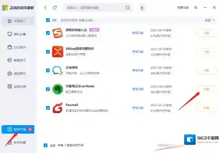This screenshot has height=153, width=223.
Task: Click 升级 button for 企业微信
Action: [x=206, y=70]
